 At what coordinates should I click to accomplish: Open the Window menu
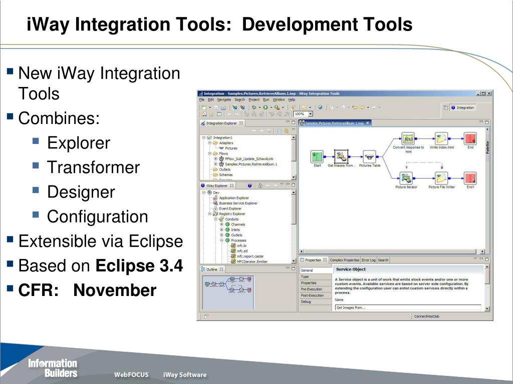(279, 99)
